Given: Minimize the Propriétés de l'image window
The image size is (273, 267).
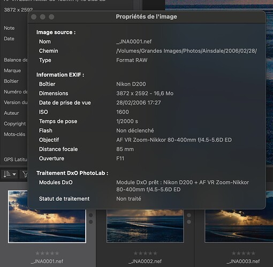Looking at the screenshot, I should [x=42, y=17].
